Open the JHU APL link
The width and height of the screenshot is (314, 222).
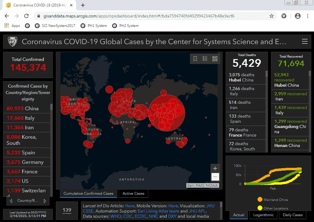[x=197, y=211]
